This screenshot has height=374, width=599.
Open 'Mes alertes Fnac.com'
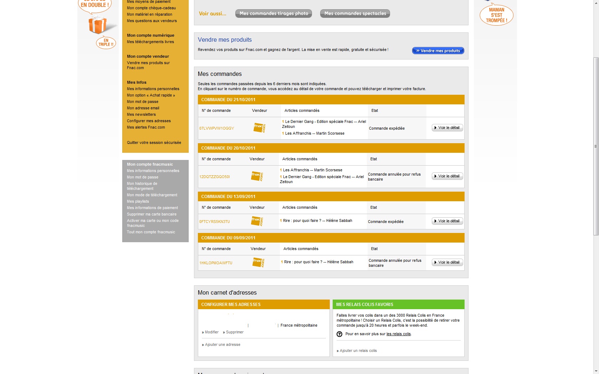point(146,127)
